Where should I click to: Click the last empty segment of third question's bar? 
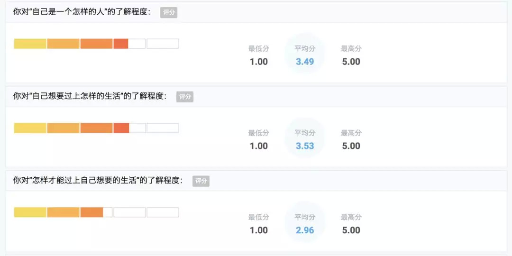(x=163, y=212)
